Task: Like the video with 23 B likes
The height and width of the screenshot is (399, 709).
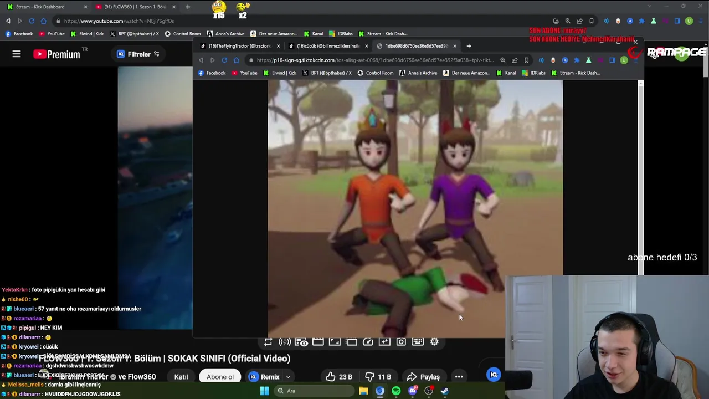Action: click(339, 377)
